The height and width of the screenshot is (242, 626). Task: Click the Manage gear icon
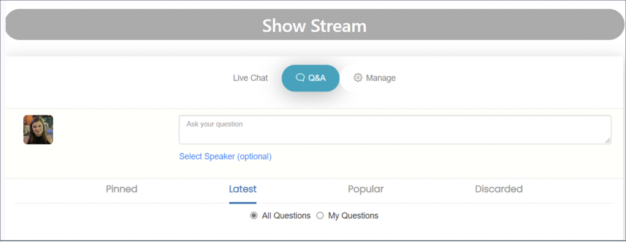pos(358,78)
